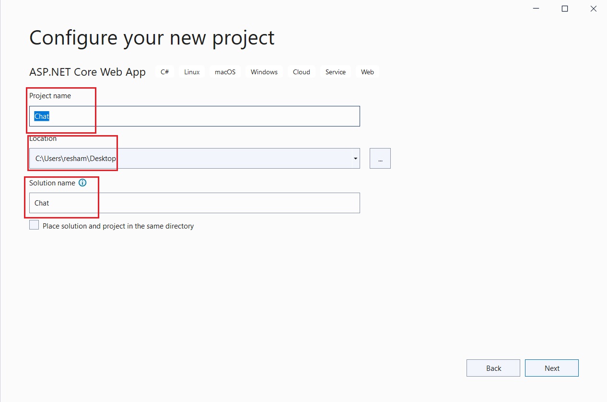Click the Service tag

click(x=336, y=72)
